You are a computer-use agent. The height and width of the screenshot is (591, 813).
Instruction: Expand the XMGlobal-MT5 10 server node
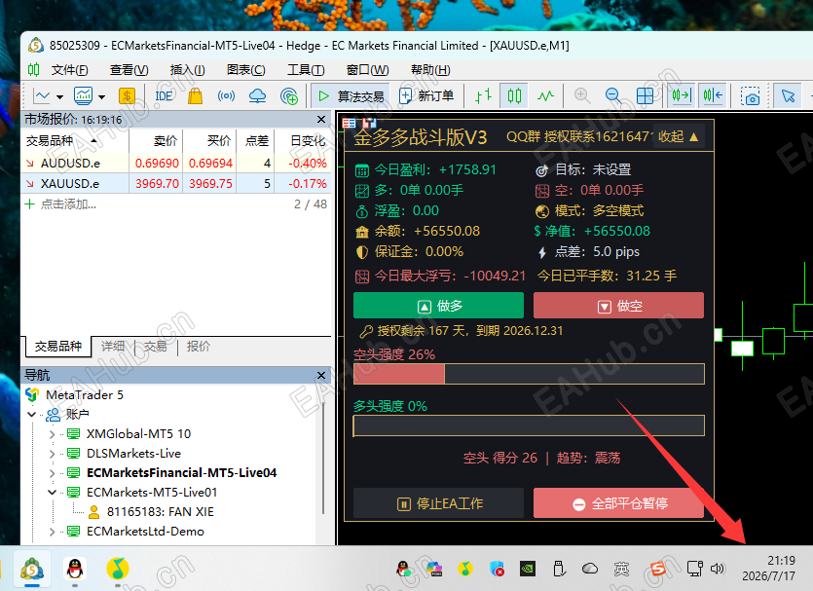52,434
